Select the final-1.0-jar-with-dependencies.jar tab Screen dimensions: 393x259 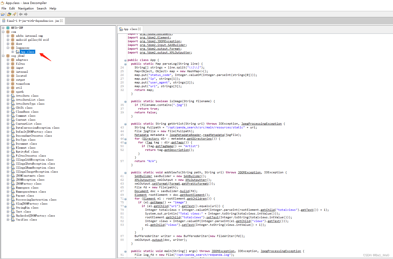pos(33,21)
